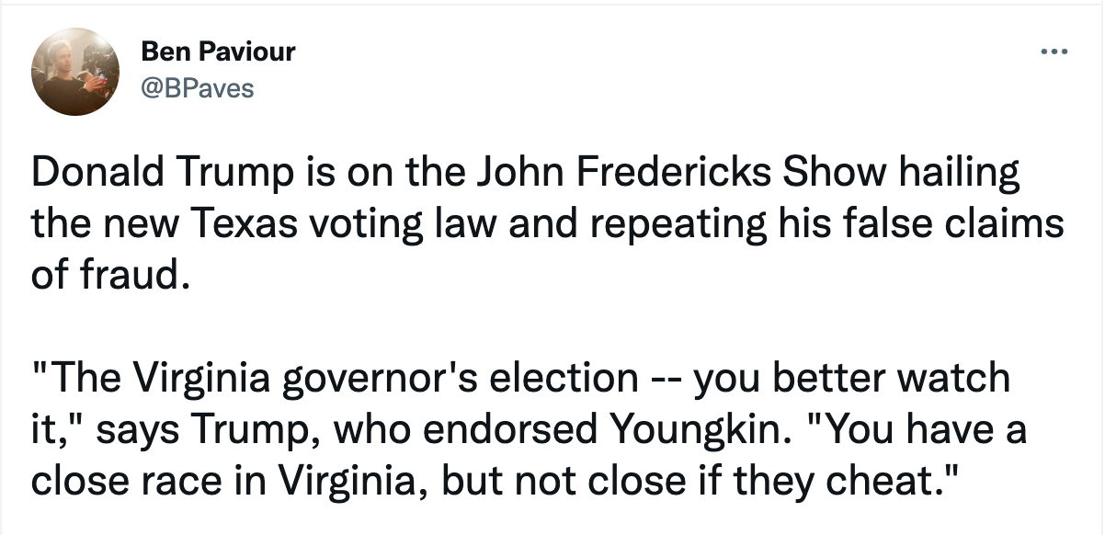1105x535 pixels.
Task: Open the tweet's three-dot more options menu
Action: (1054, 51)
